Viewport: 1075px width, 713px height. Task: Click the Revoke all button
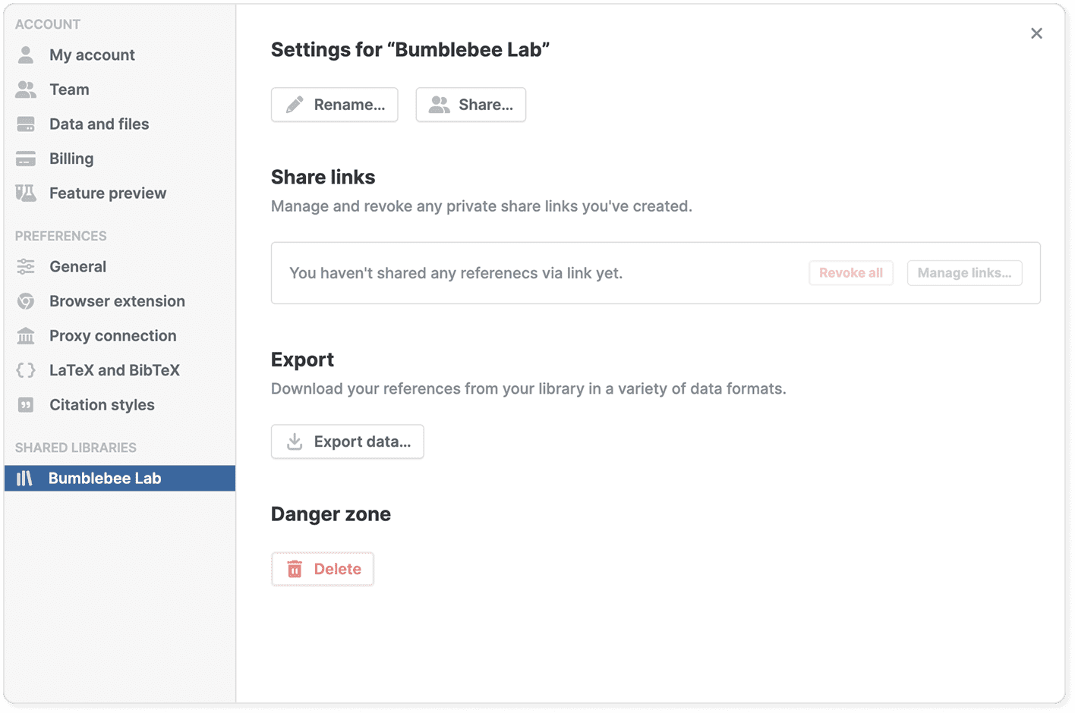pyautogui.click(x=850, y=273)
